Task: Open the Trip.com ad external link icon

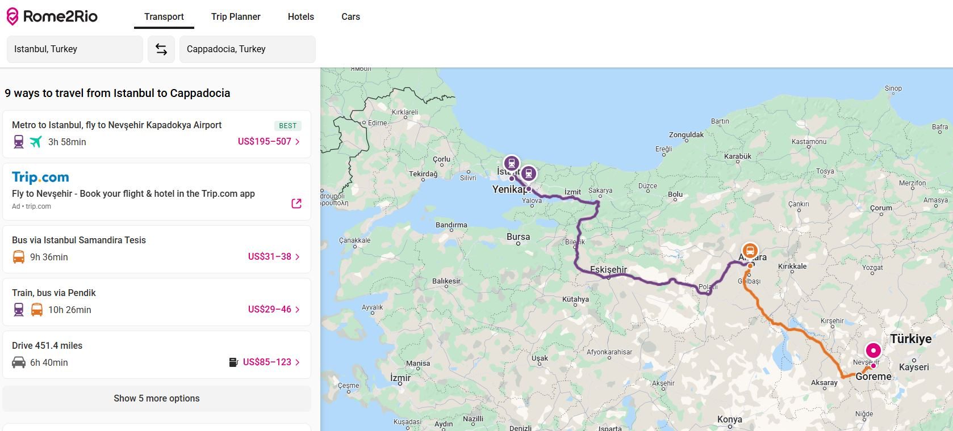Action: [x=296, y=203]
